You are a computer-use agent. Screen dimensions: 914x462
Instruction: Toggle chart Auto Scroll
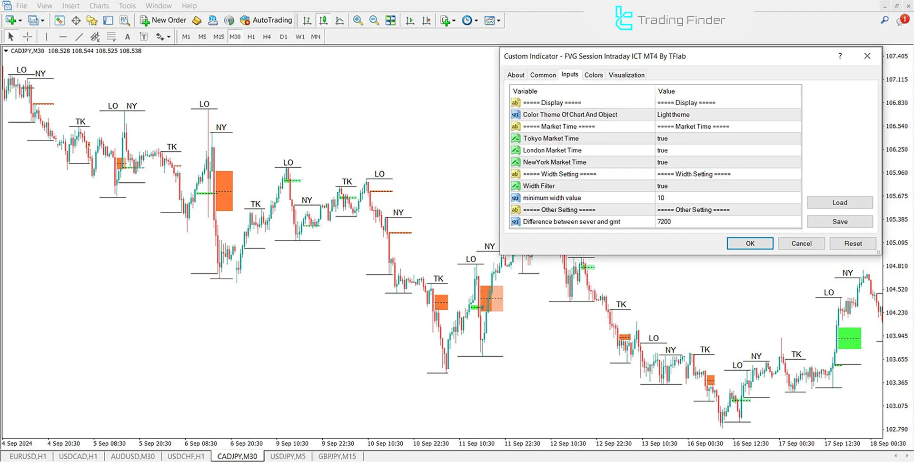[x=410, y=20]
